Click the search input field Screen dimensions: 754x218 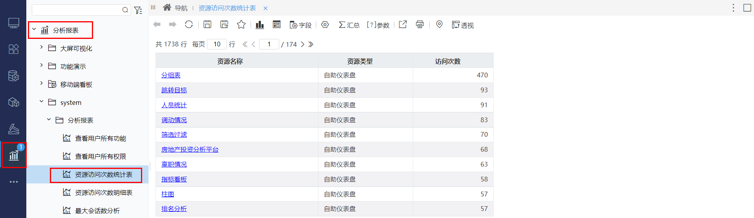coord(81,10)
